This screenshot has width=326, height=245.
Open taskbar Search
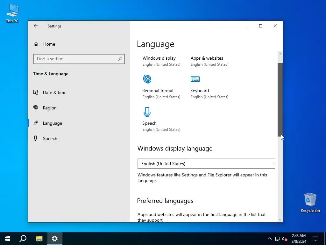[x=23, y=239]
